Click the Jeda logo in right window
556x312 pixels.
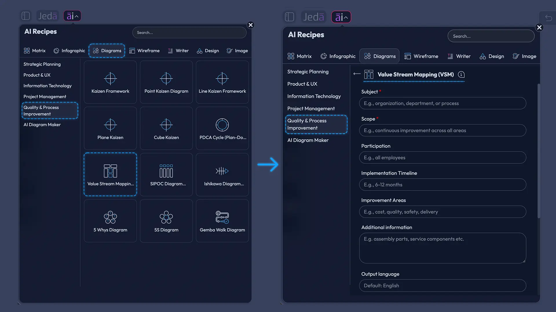(x=313, y=17)
